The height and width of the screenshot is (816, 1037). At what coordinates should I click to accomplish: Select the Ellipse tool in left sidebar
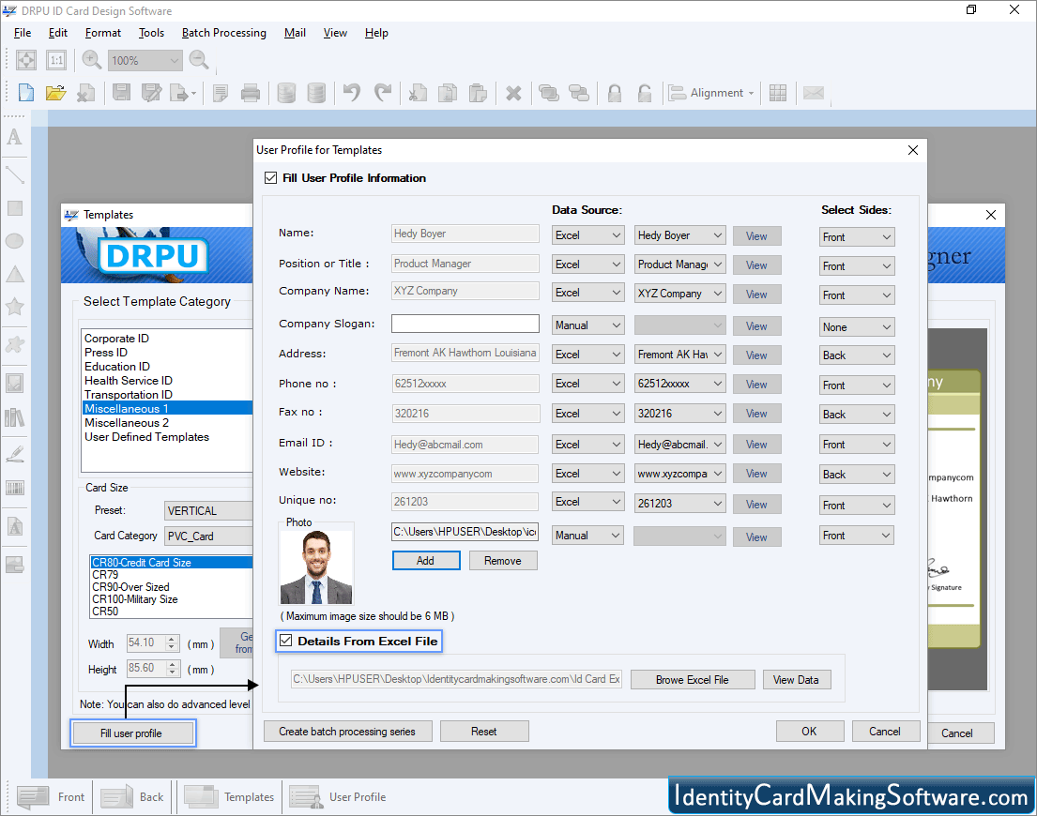[x=15, y=241]
